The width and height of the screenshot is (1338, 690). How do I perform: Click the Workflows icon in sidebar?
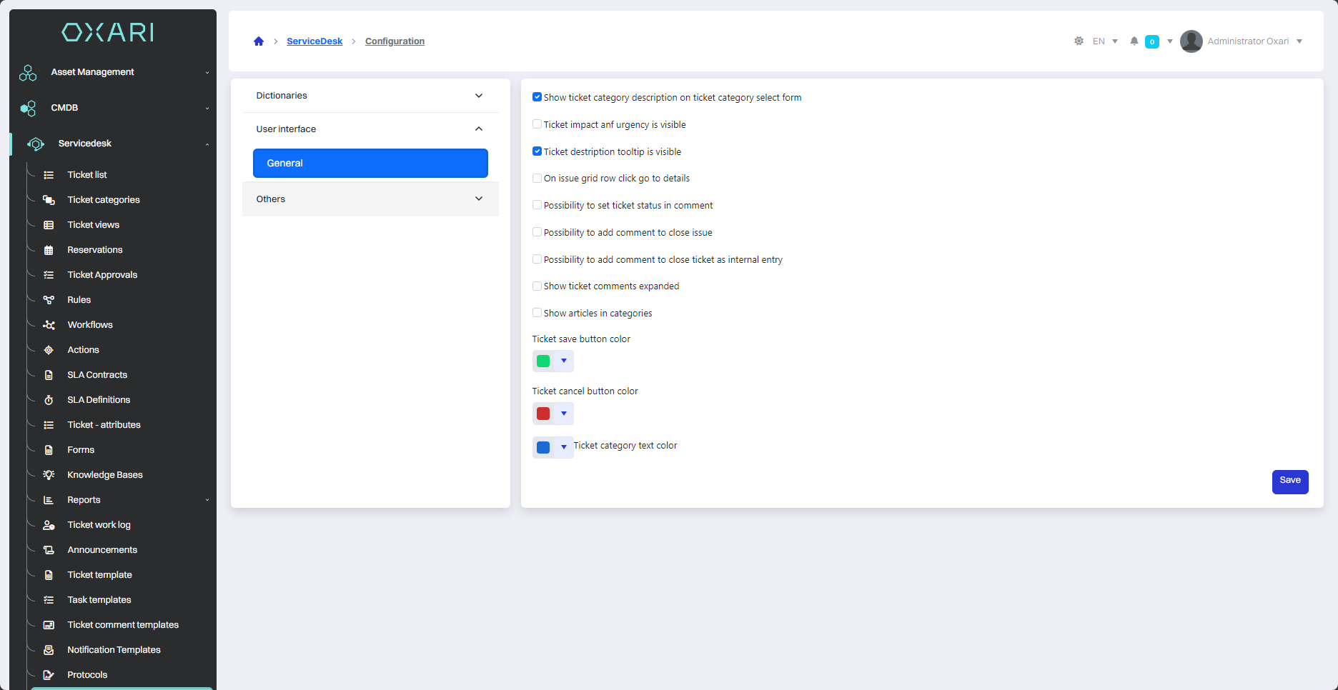[49, 325]
